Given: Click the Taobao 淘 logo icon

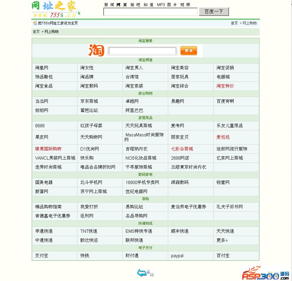Looking at the screenshot, I should coord(96,50).
